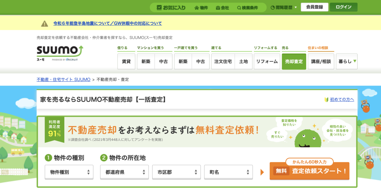Viewport: 381px width, 194px height.
Task: Click the 閲覧履歴 clock icon
Action: pos(273,7)
